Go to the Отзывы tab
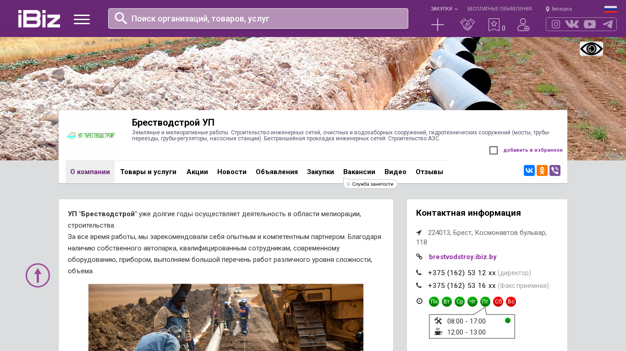 click(x=429, y=172)
